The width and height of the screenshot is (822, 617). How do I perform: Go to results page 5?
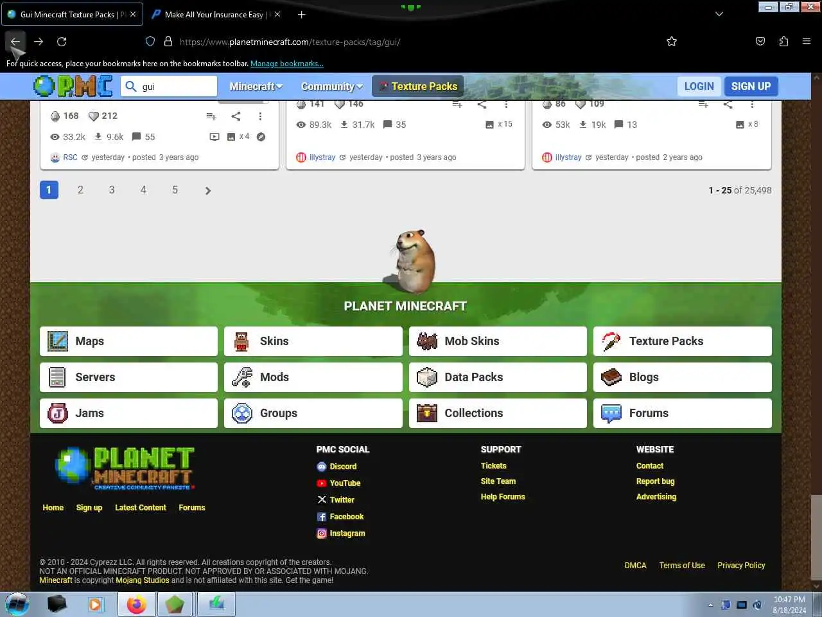175,190
